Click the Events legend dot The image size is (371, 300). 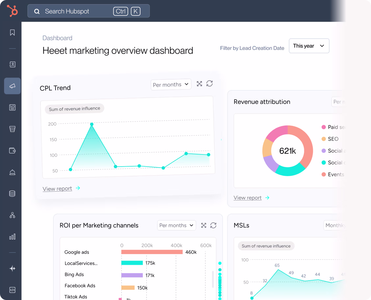324,174
